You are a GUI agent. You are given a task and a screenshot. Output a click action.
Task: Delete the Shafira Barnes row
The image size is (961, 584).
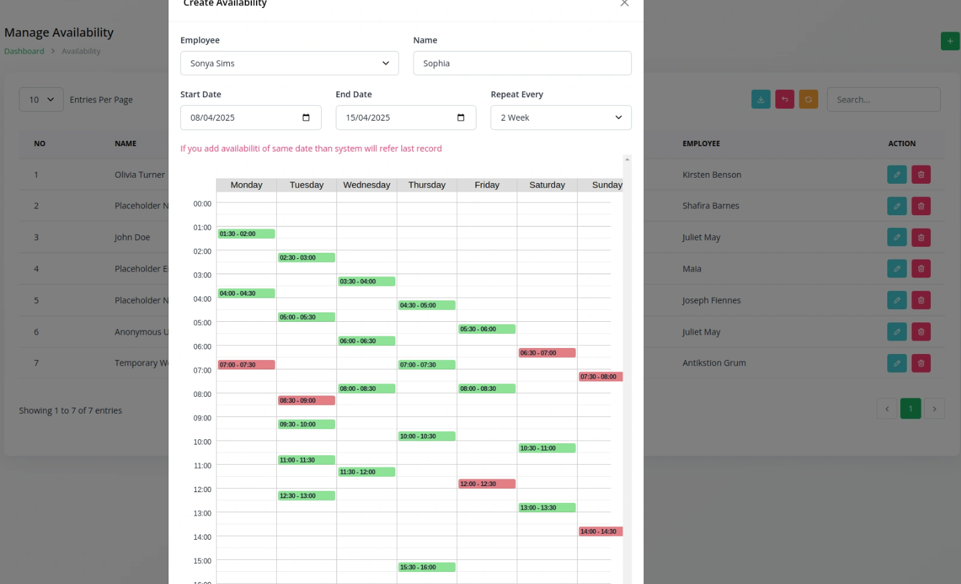[921, 206]
